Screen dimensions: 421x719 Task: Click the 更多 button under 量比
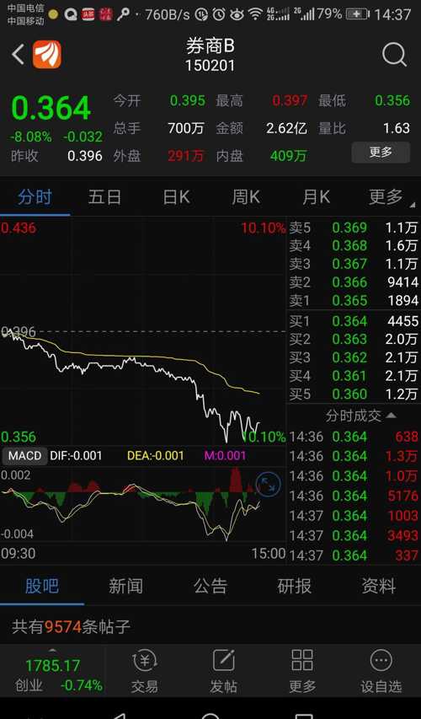pyautogui.click(x=381, y=153)
